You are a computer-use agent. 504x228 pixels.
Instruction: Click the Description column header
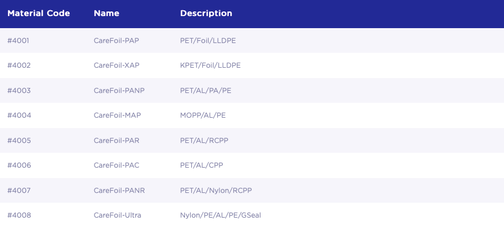pyautogui.click(x=206, y=13)
